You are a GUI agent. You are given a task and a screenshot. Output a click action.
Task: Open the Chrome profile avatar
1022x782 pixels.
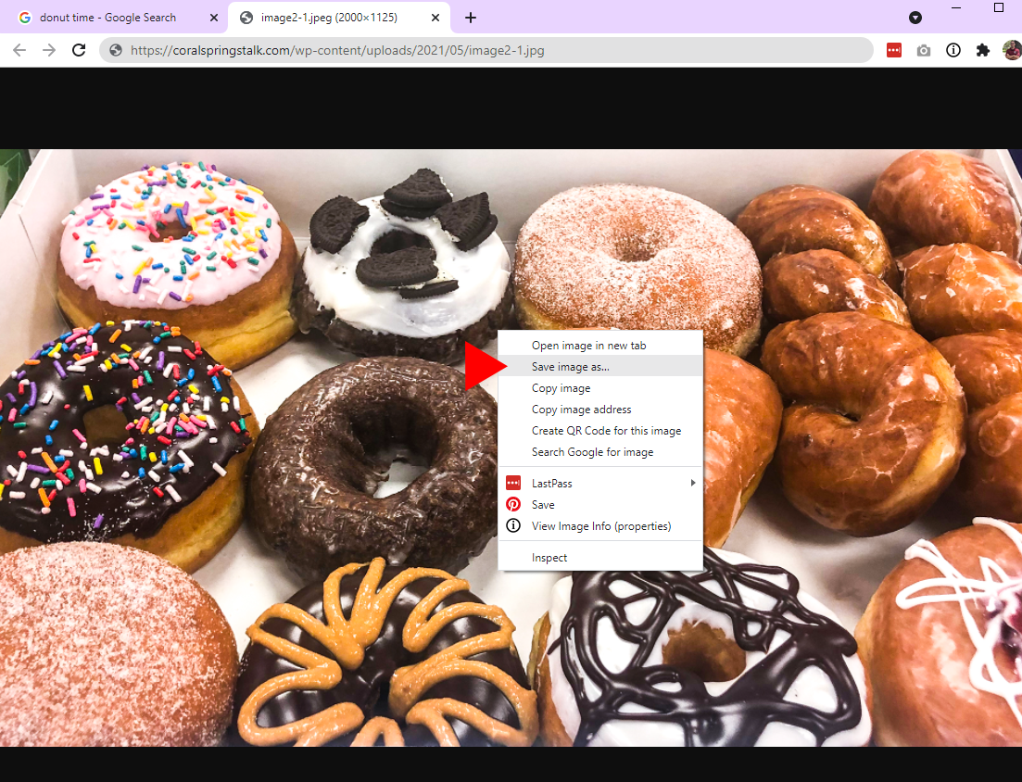pos(1012,50)
